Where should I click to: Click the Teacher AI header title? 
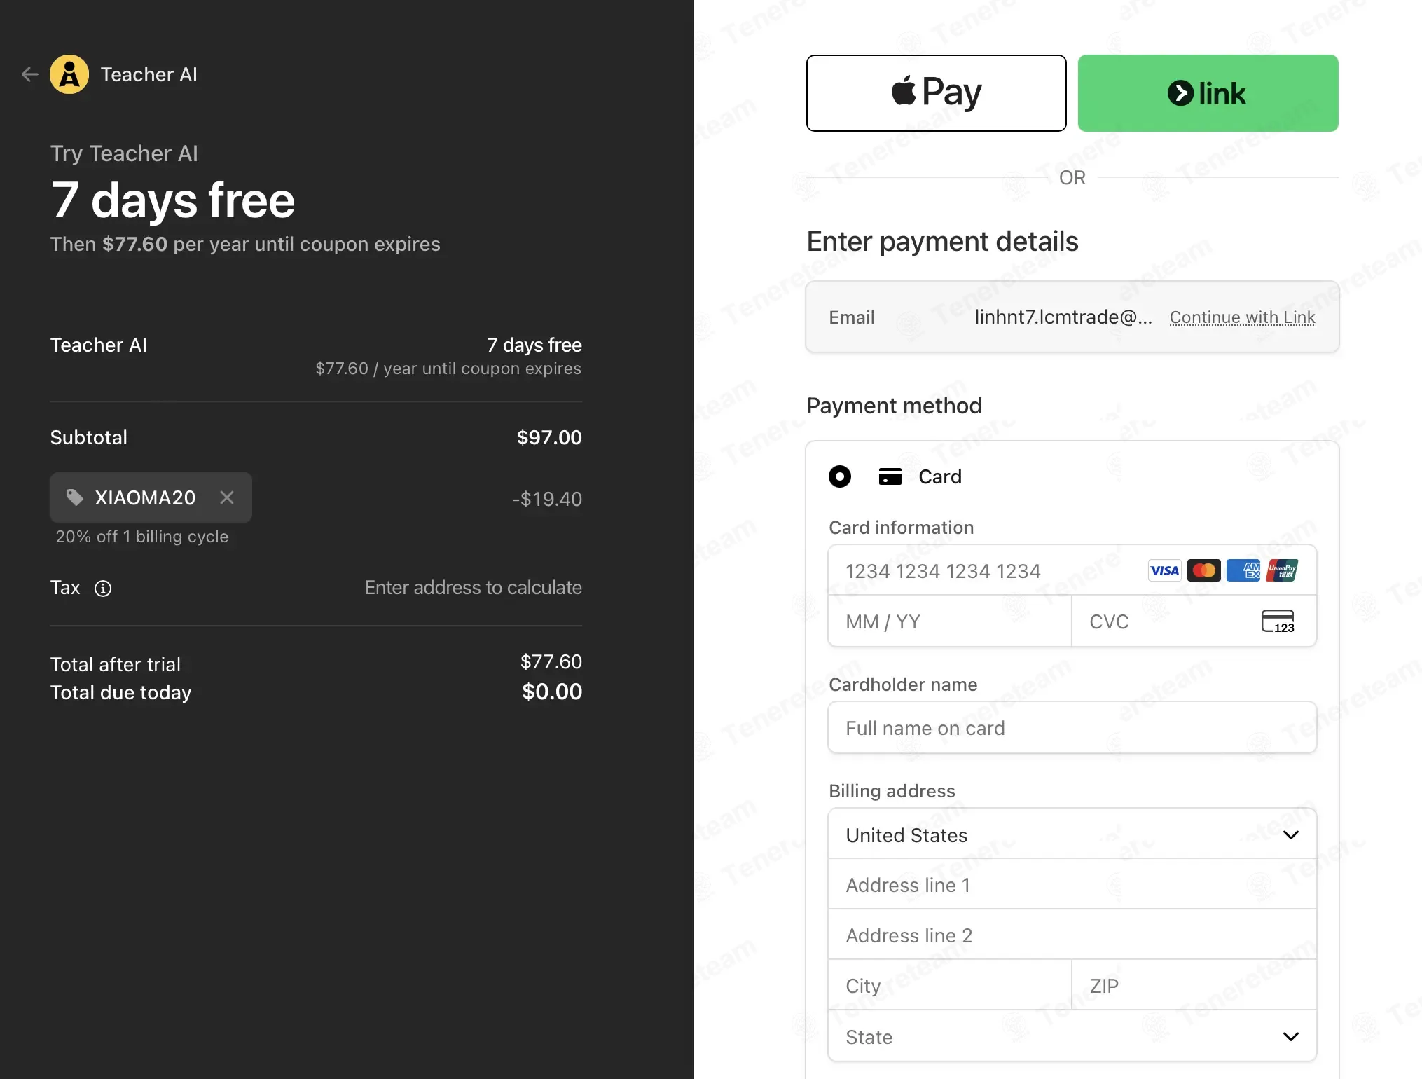[149, 74]
